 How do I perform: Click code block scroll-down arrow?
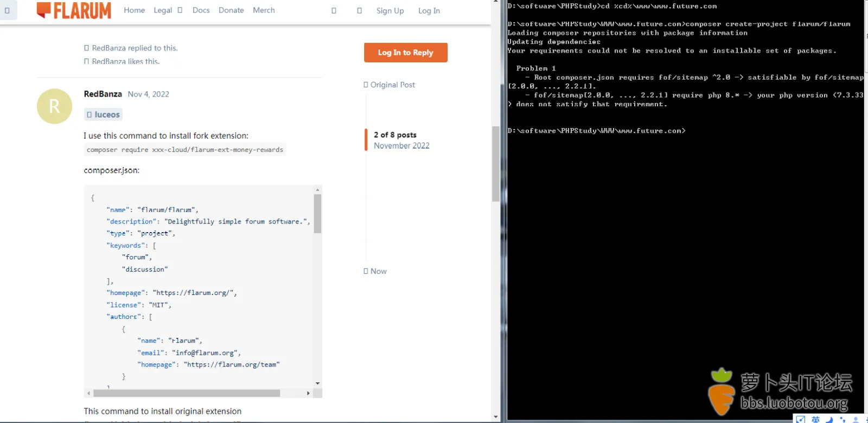click(317, 383)
